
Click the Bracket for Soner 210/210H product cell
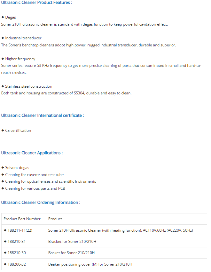(127, 242)
